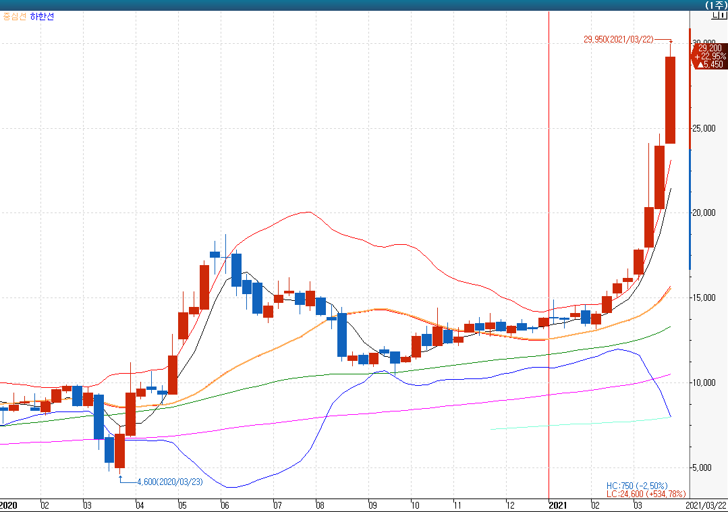Image resolution: width=728 pixels, height=512 pixels.
Task: Click the 4,600 low price annotation
Action: point(169,482)
